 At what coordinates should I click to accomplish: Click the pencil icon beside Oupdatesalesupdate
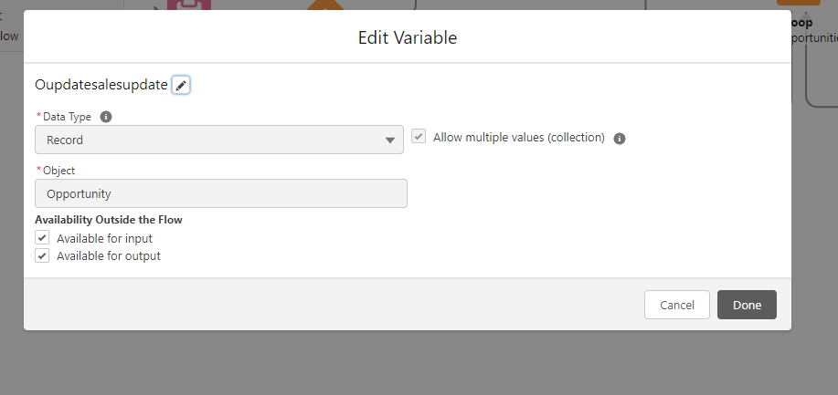coord(181,85)
